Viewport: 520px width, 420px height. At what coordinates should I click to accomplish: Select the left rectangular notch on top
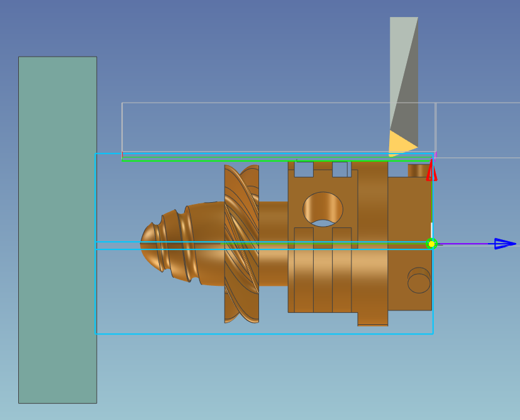[304, 169]
